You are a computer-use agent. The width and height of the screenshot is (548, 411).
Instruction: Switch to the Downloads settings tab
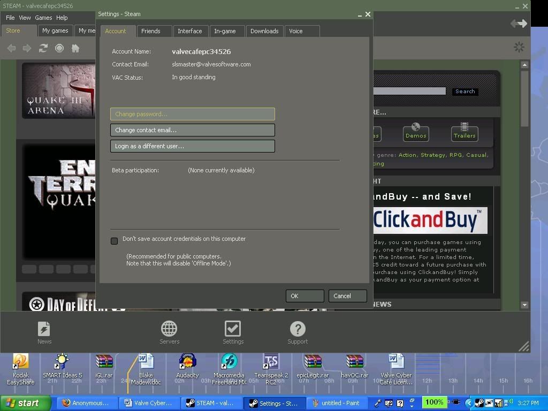(x=264, y=31)
